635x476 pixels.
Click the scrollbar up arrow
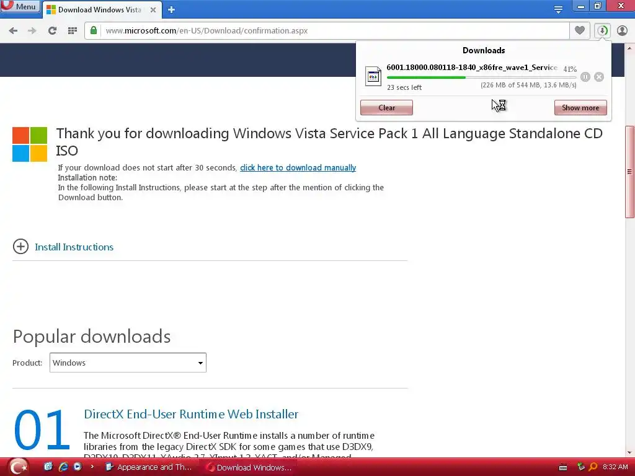click(629, 48)
